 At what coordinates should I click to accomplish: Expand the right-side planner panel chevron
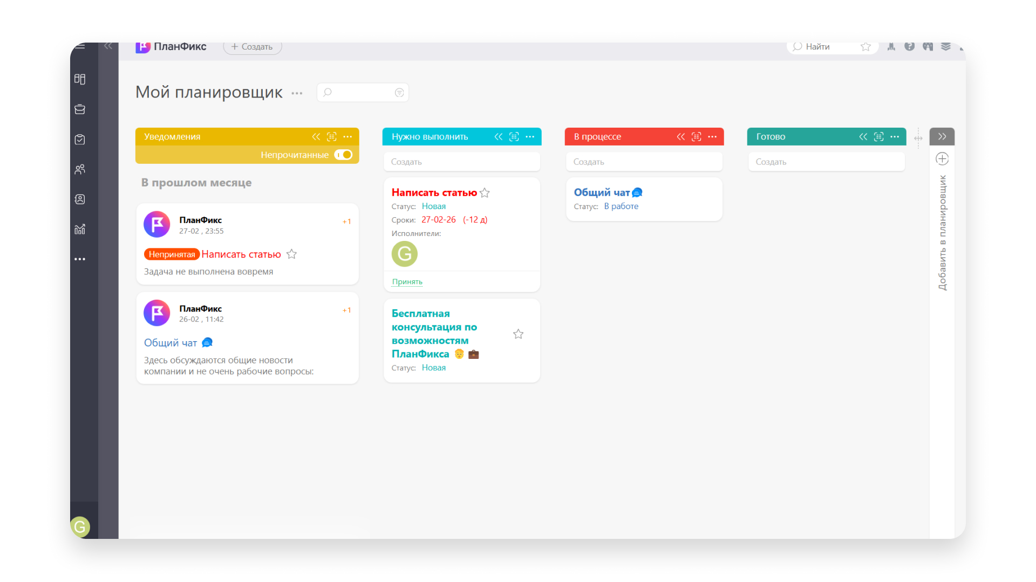pos(942,136)
